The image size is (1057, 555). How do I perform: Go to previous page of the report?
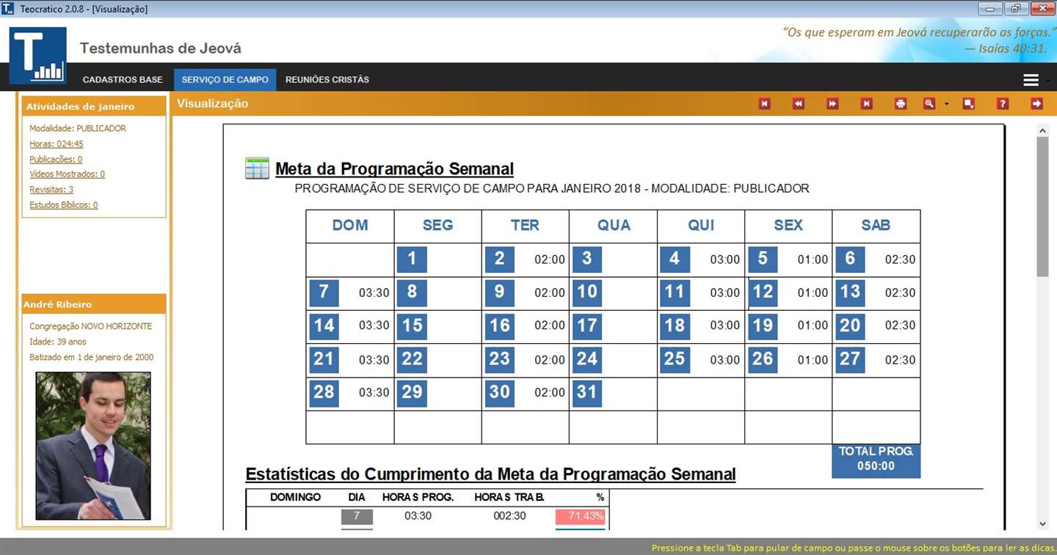point(799,104)
